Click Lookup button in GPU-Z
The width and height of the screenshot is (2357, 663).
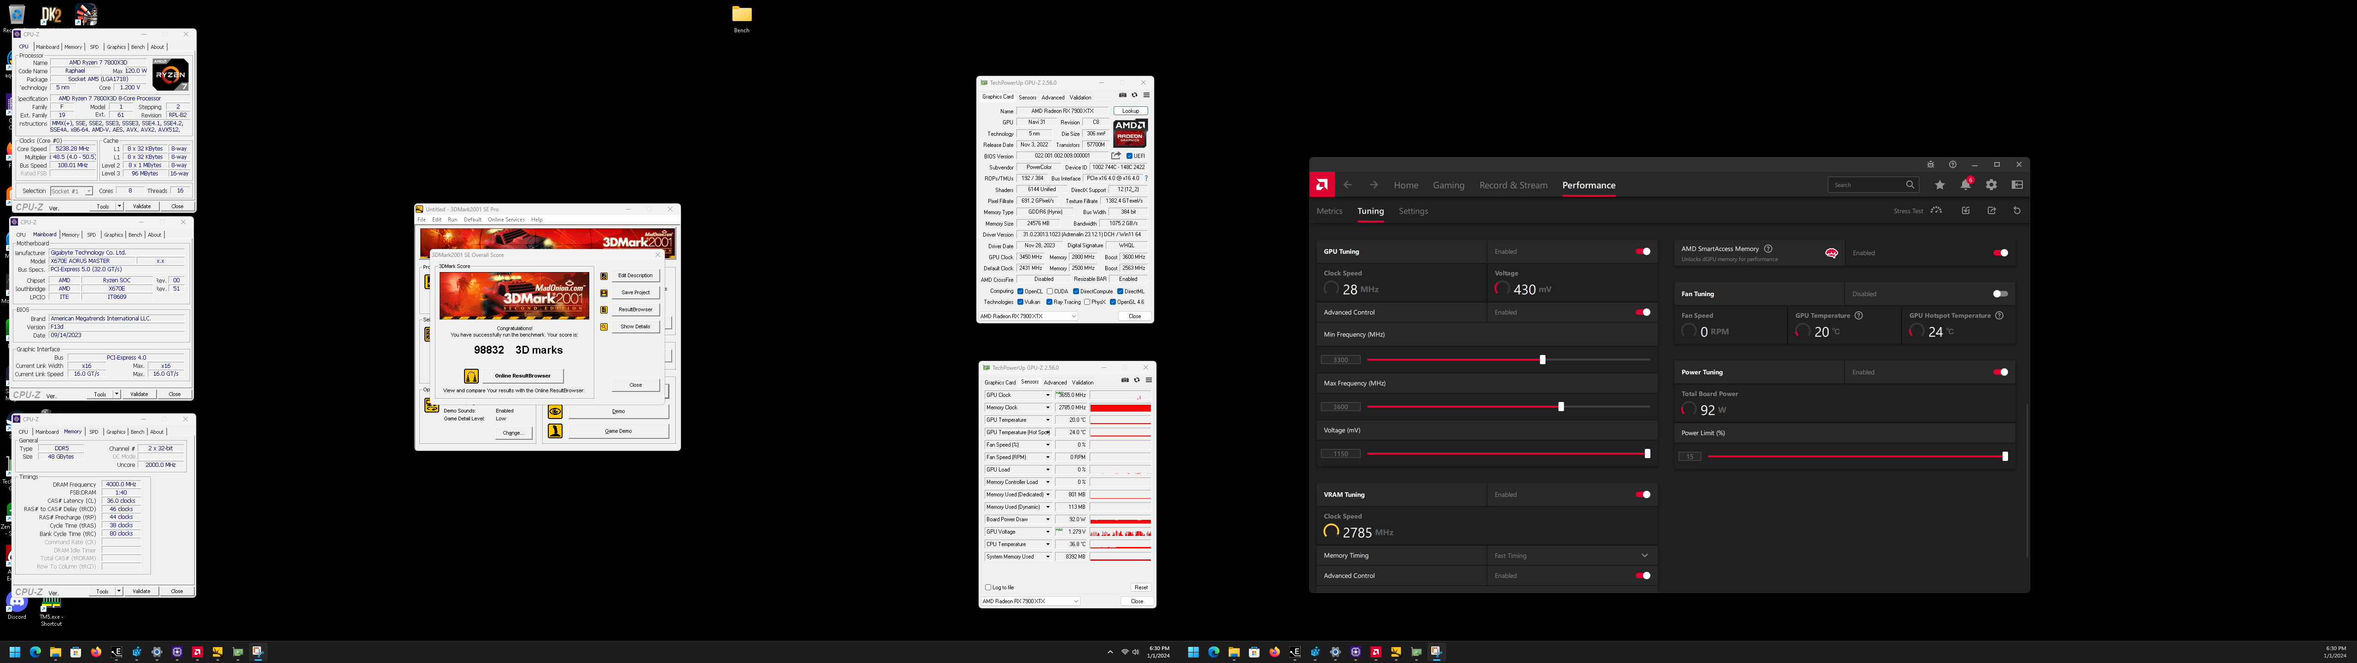1131,111
